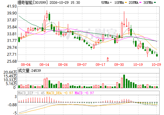Click the 20PMA magenta legend swatch
This screenshot has height=115, width=164.
pyautogui.click(x=140, y=3)
